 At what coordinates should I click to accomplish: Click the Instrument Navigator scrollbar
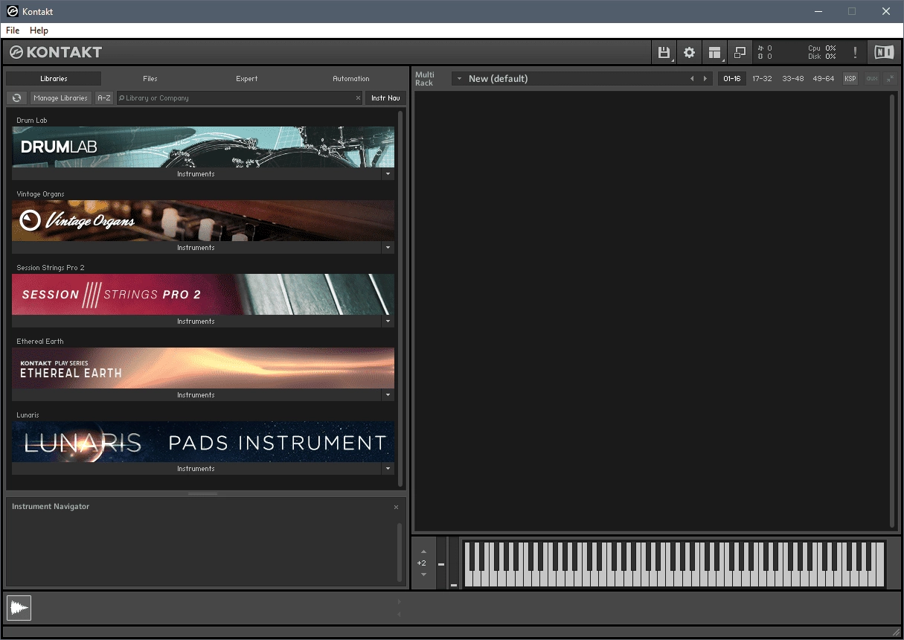(x=400, y=551)
